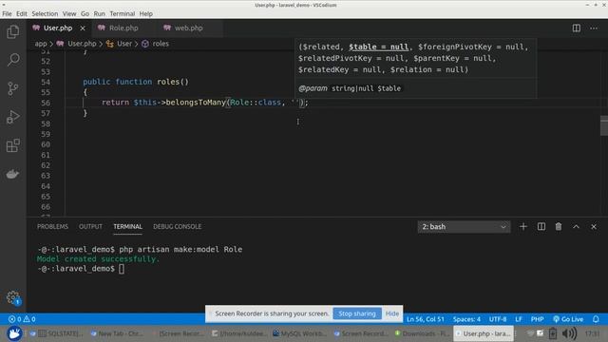Open the volume control in system tray
Screen dimensions: 608x342
tap(568, 333)
